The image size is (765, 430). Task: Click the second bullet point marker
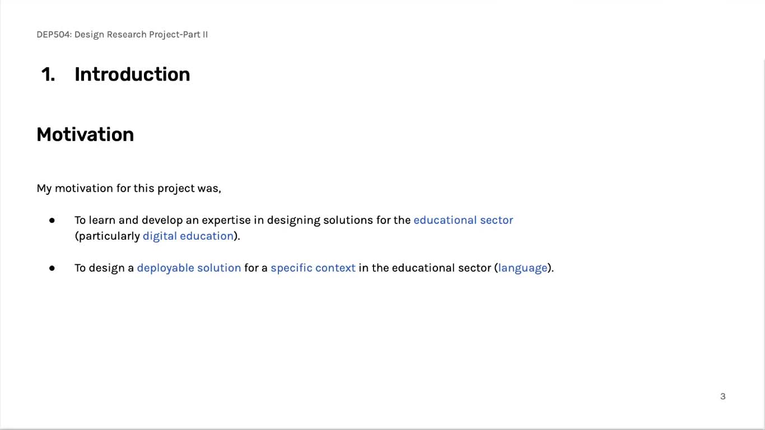point(52,268)
